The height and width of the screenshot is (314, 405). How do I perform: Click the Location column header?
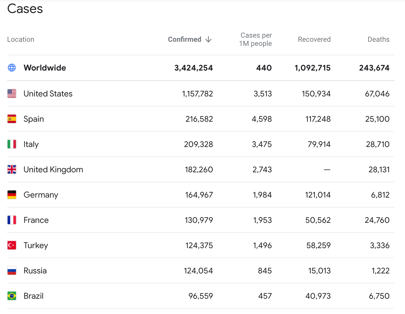21,39
